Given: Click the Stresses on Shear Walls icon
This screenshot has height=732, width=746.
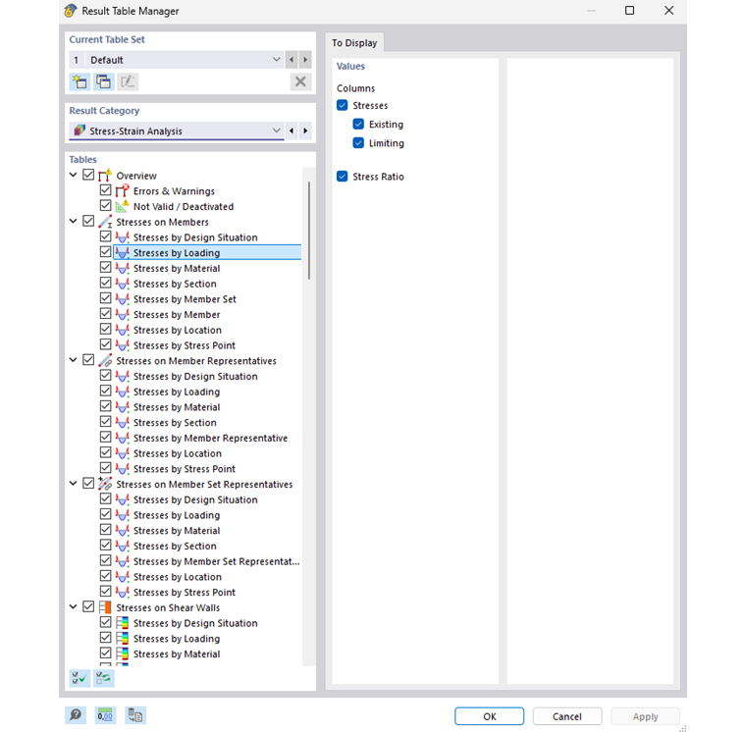Looking at the screenshot, I should tap(105, 607).
